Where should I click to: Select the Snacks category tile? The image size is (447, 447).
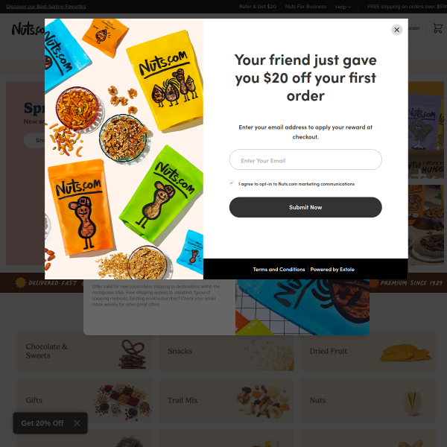tap(226, 352)
